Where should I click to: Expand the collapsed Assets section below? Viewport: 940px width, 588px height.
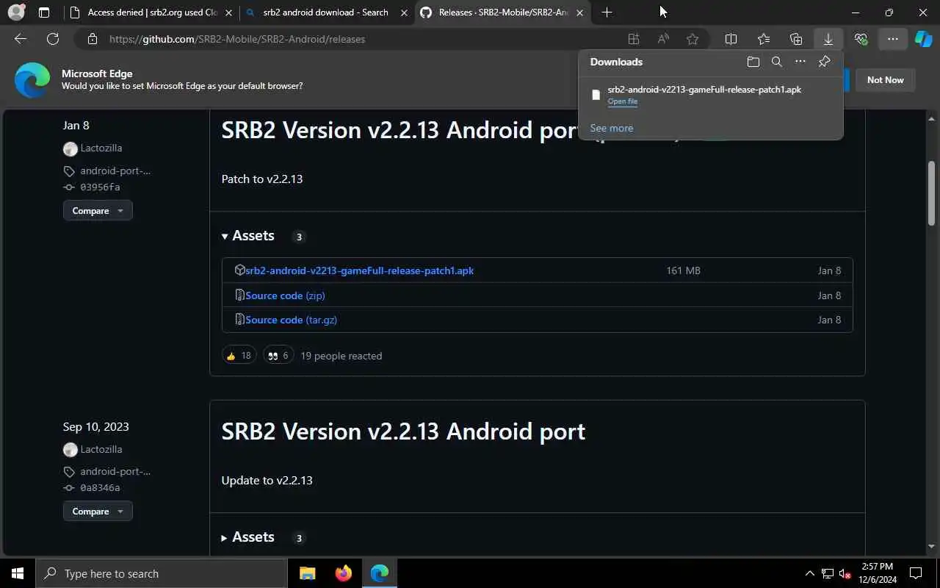tap(248, 537)
